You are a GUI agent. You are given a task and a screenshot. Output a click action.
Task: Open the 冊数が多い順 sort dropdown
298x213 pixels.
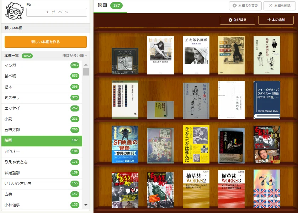tap(75, 56)
